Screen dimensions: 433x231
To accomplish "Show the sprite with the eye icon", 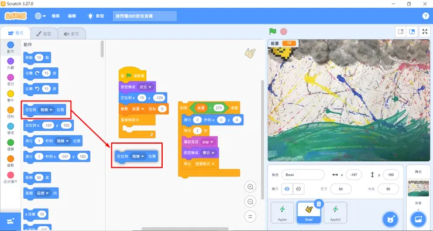I will tap(287, 189).
